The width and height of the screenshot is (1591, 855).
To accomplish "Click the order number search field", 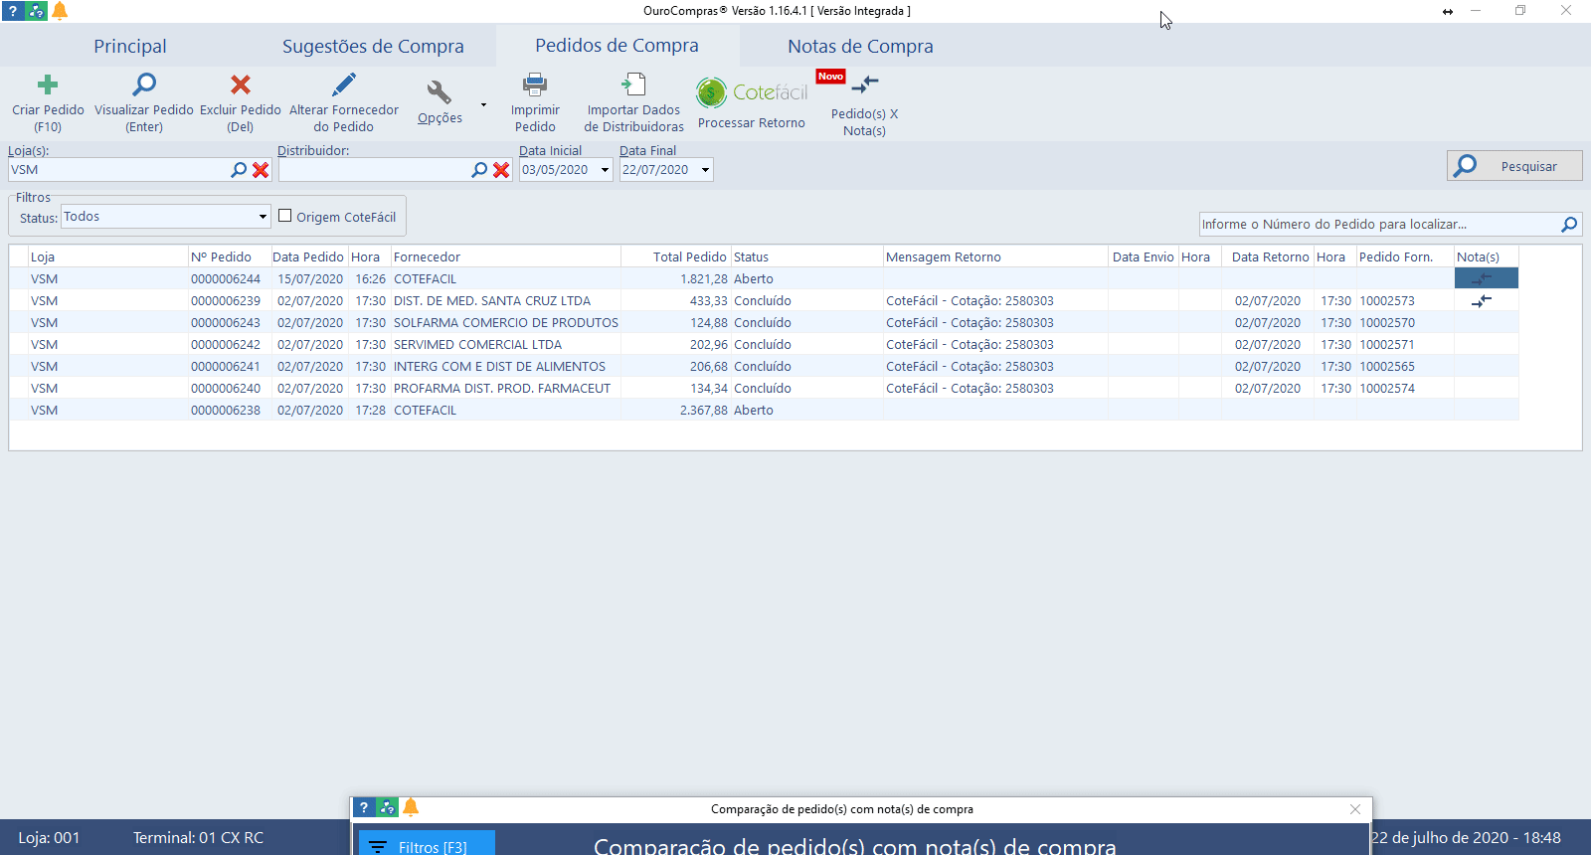I will coord(1377,225).
